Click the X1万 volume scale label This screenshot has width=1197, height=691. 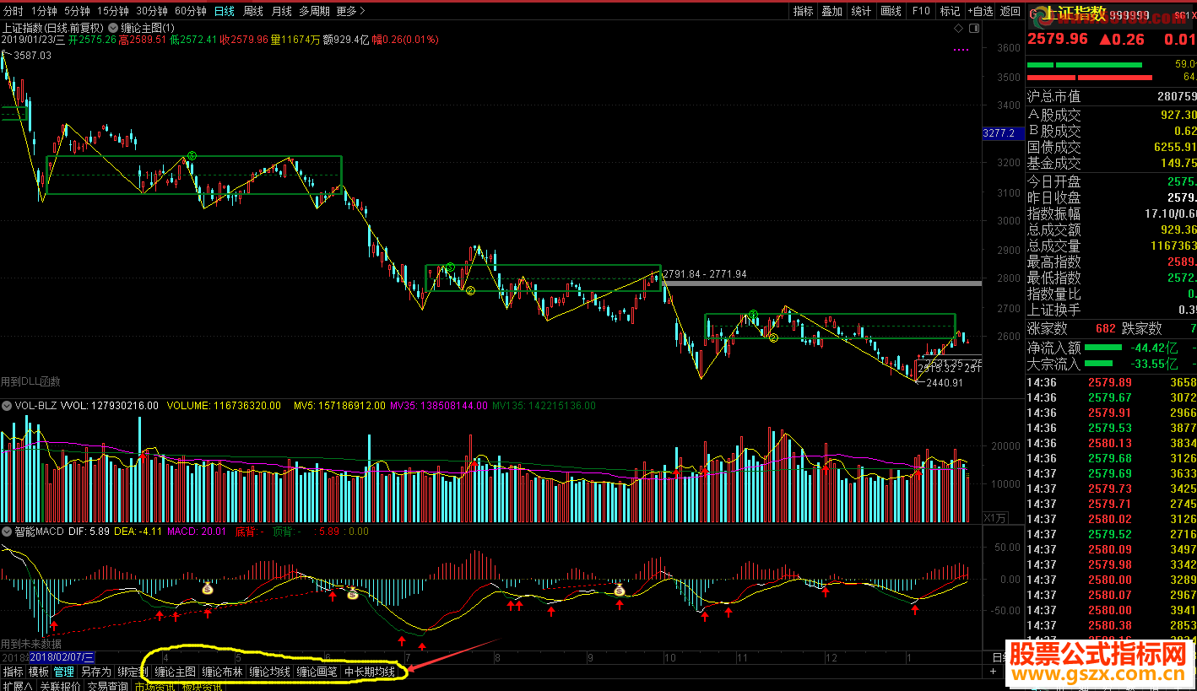(x=996, y=517)
